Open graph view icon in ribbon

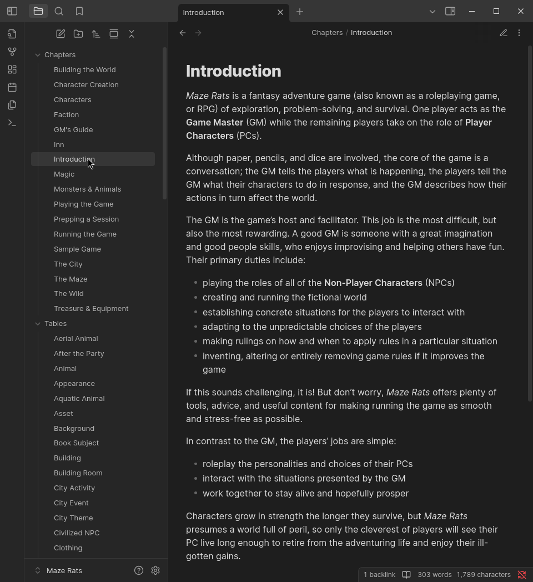(x=12, y=52)
